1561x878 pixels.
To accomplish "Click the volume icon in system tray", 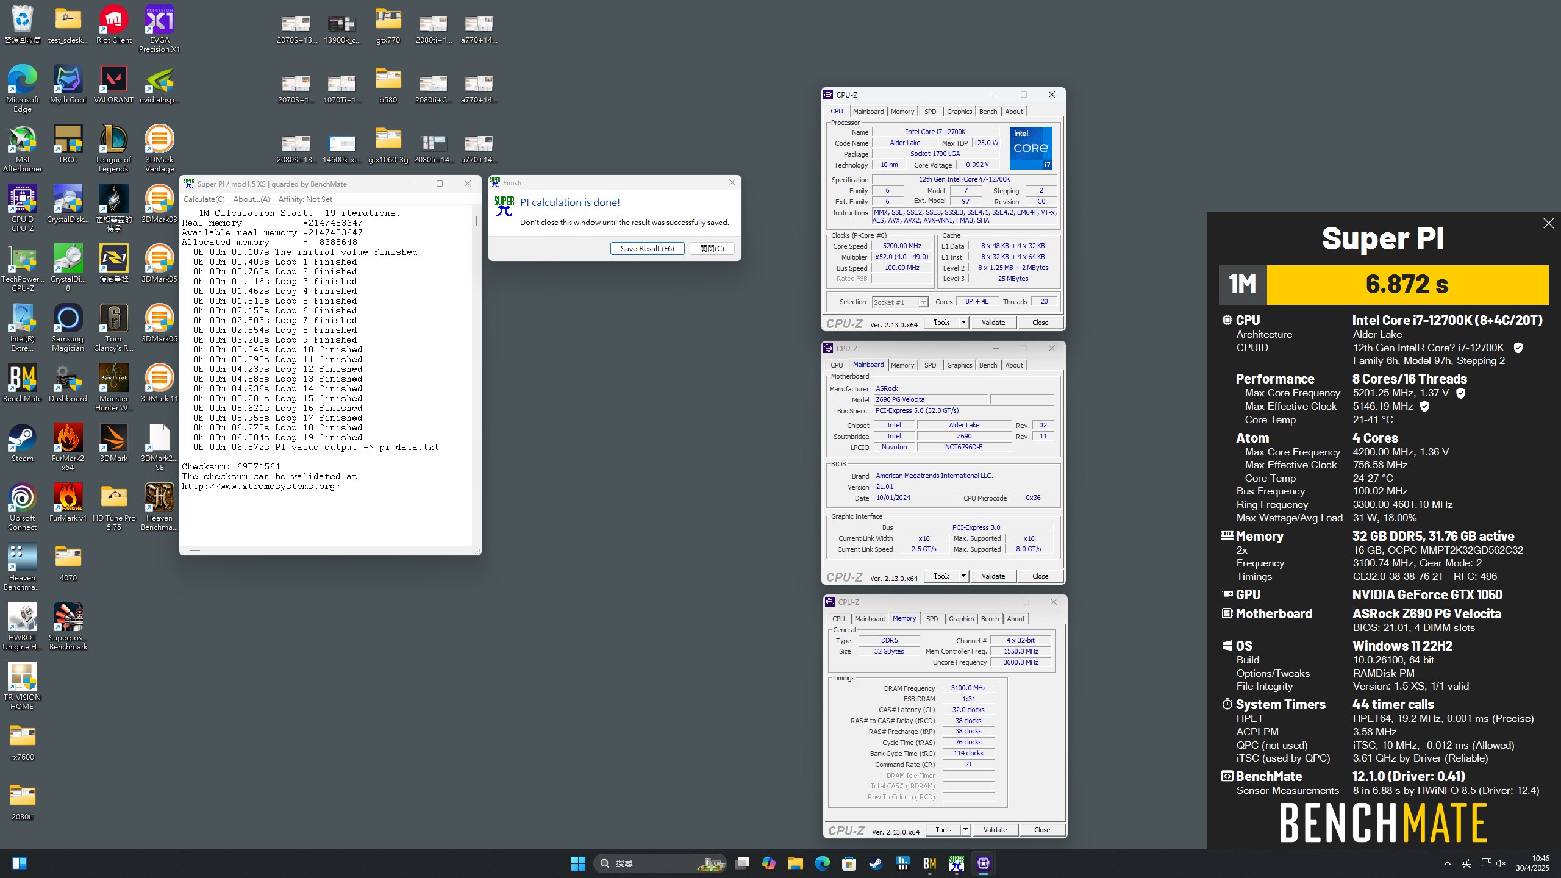I will click(1501, 863).
